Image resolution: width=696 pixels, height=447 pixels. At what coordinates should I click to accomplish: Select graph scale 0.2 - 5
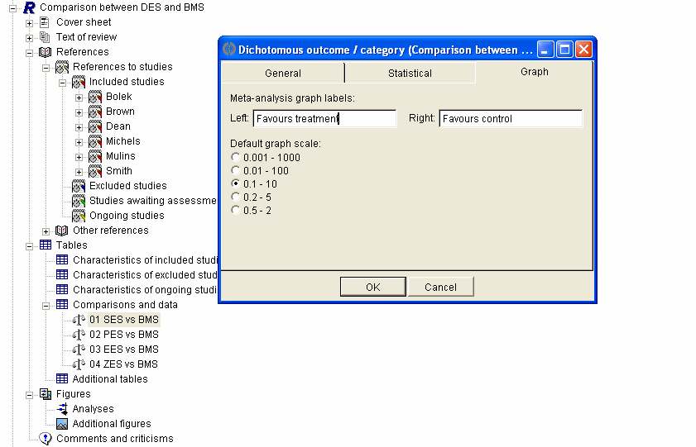pos(235,197)
